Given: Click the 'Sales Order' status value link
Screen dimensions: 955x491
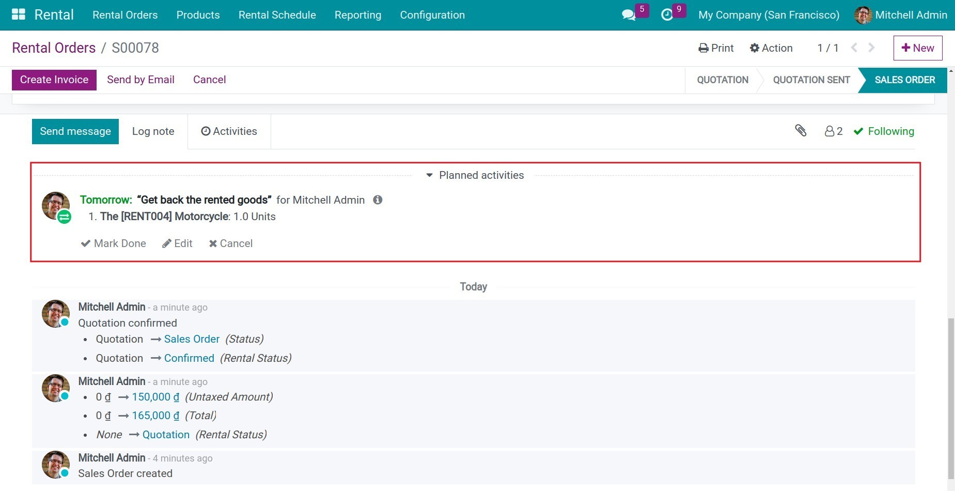Looking at the screenshot, I should tap(192, 339).
